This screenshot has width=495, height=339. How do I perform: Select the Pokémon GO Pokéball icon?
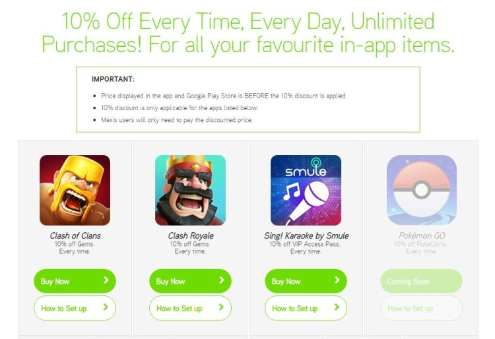(x=422, y=190)
